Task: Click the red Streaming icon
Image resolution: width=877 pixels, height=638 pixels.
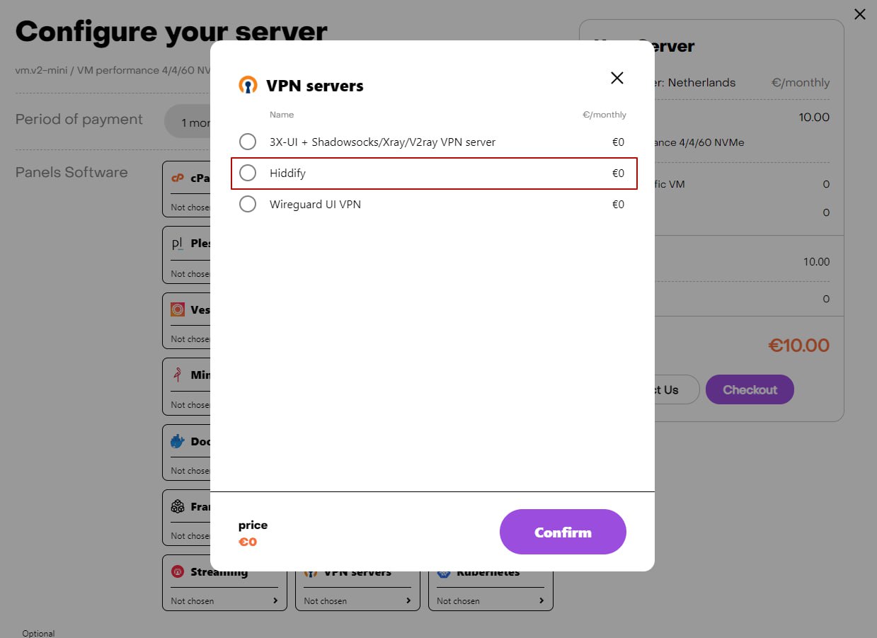Action: (x=178, y=572)
